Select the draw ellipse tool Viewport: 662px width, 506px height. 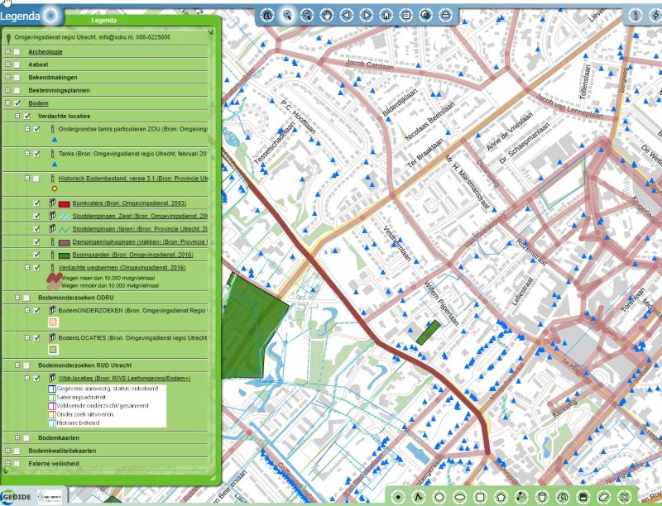(460, 497)
